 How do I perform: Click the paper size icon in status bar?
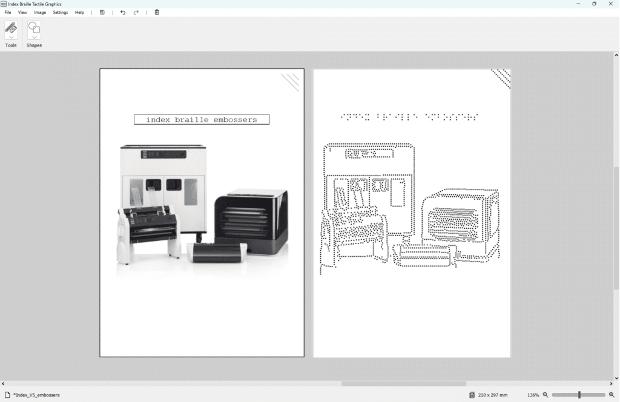472,395
